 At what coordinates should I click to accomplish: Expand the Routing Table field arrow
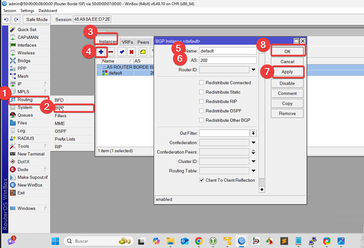click(253, 171)
